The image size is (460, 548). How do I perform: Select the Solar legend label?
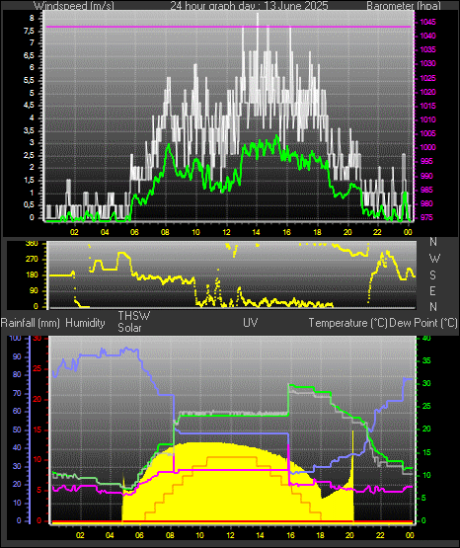[x=129, y=328]
